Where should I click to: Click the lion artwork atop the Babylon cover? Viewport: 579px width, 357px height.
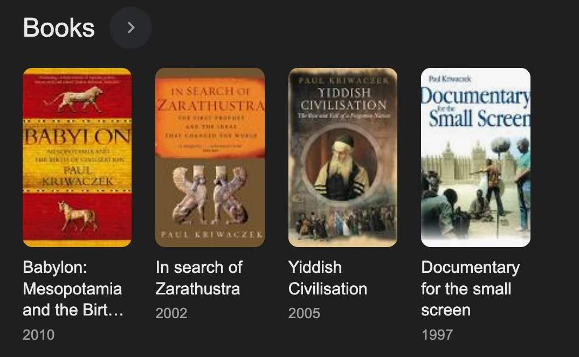(74, 99)
